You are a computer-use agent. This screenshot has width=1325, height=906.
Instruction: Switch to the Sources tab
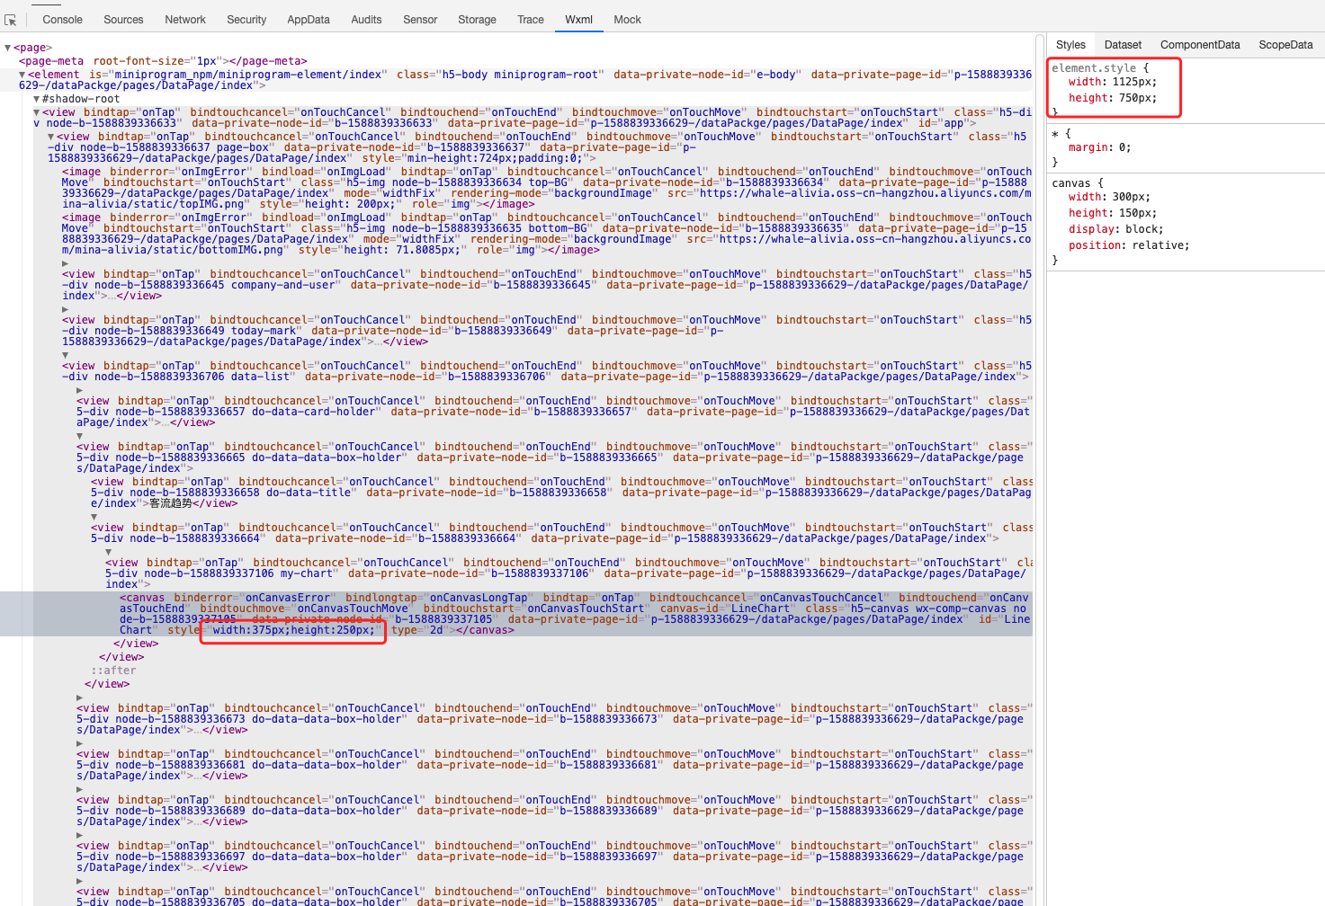(123, 19)
